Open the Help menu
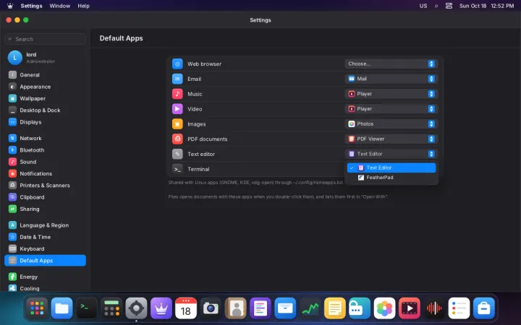The image size is (521, 325). pos(83,6)
